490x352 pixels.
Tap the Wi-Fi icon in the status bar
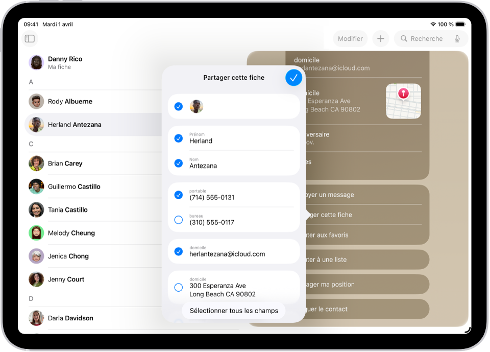pyautogui.click(x=433, y=24)
